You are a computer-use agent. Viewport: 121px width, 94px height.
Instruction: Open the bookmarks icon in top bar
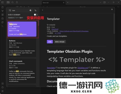point(17,2)
